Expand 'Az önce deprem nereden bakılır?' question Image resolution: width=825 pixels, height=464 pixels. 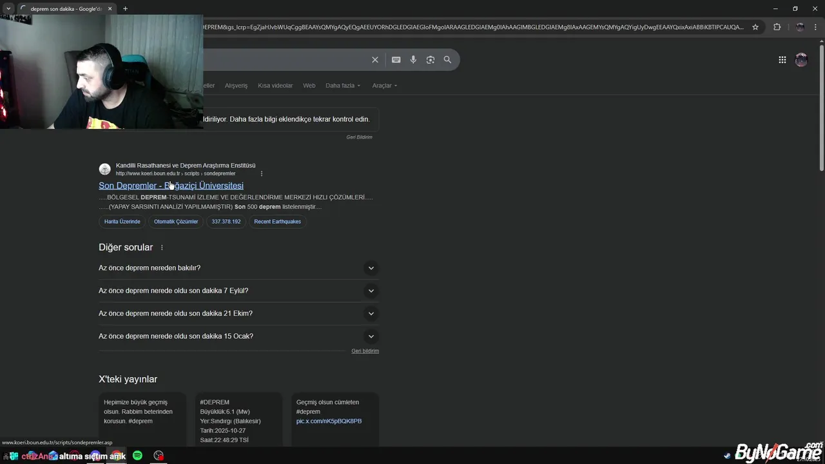(238, 268)
